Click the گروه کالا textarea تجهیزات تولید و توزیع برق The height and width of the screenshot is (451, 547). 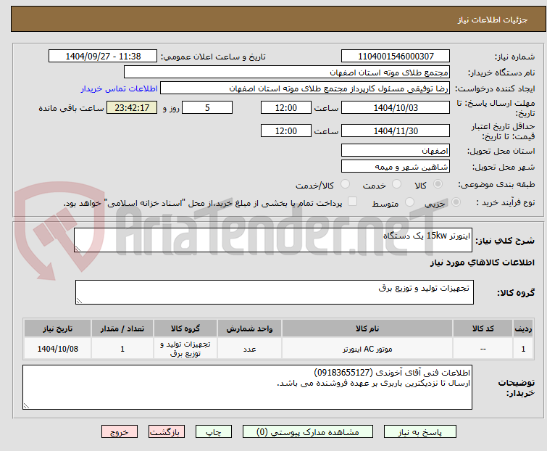[274, 292]
